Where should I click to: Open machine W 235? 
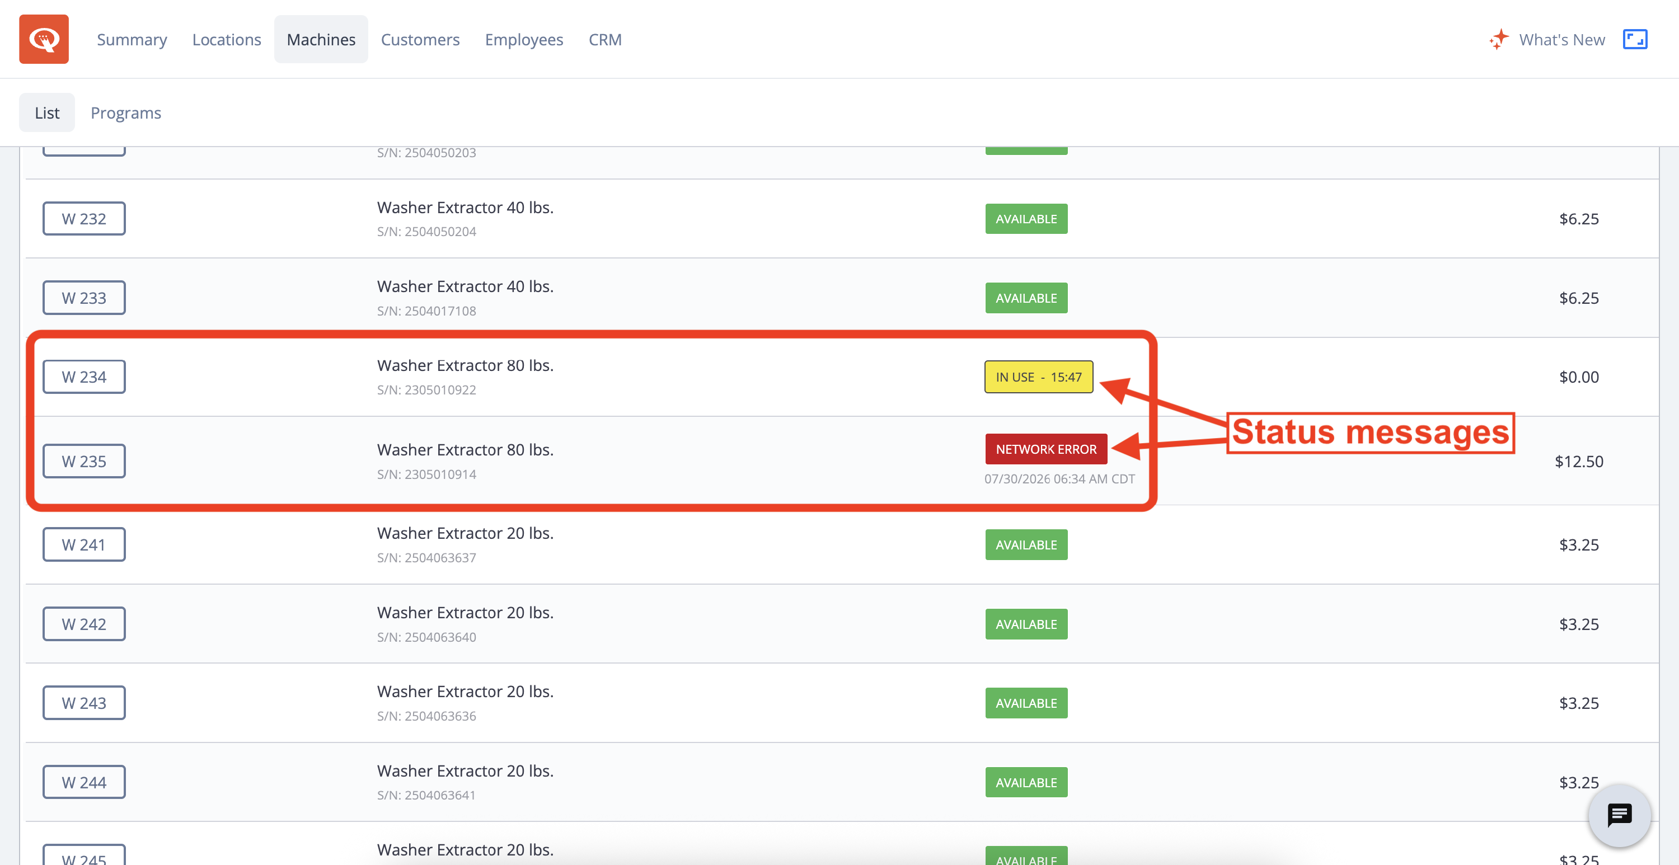click(x=84, y=462)
